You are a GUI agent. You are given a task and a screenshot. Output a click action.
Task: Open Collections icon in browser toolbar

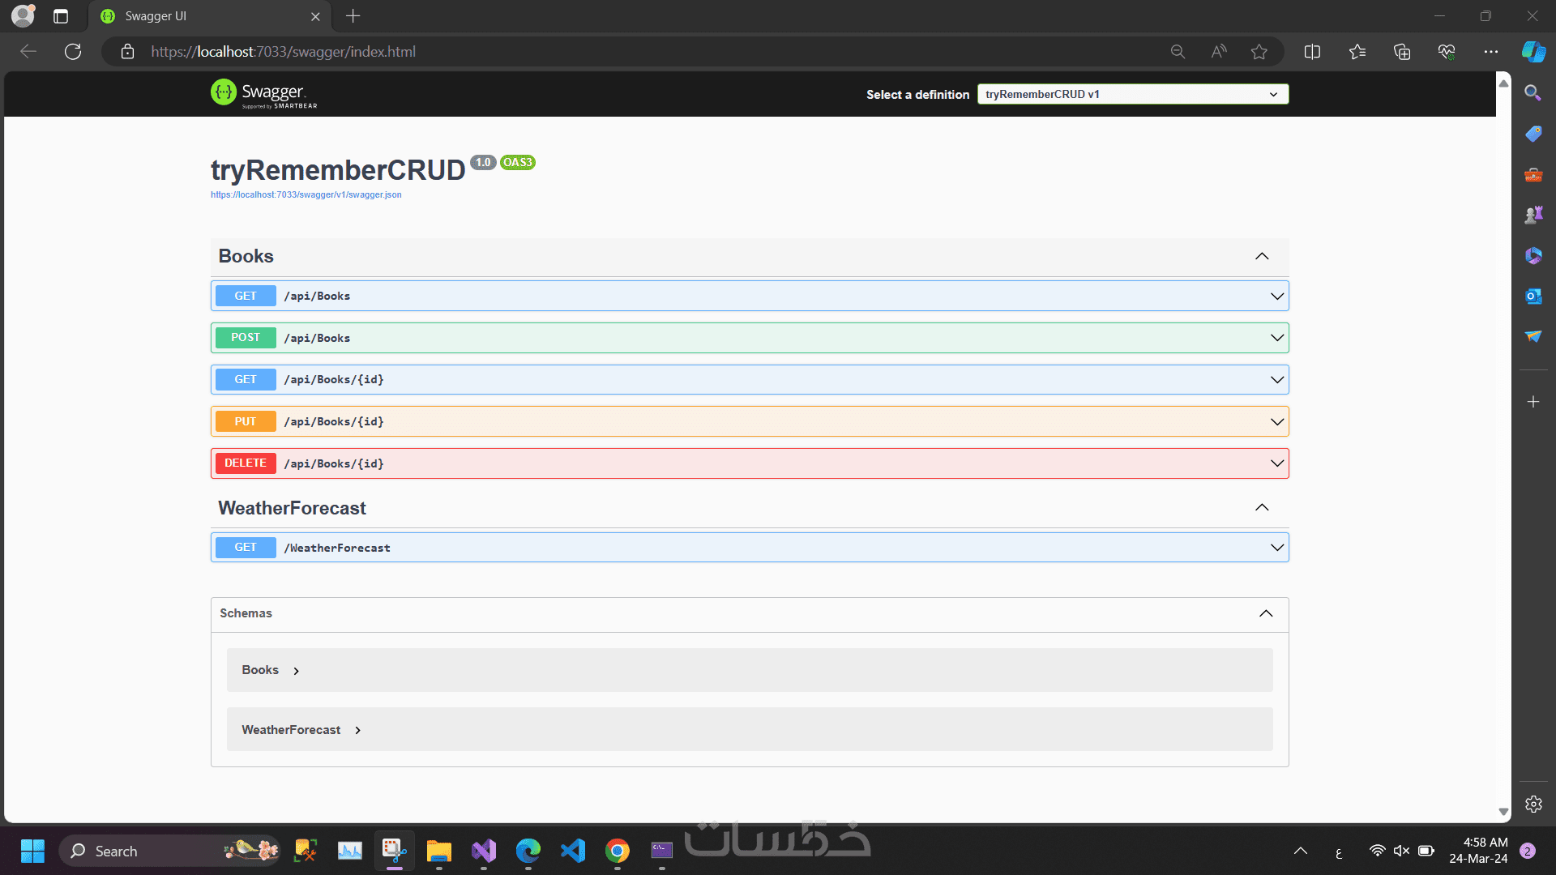point(1401,52)
